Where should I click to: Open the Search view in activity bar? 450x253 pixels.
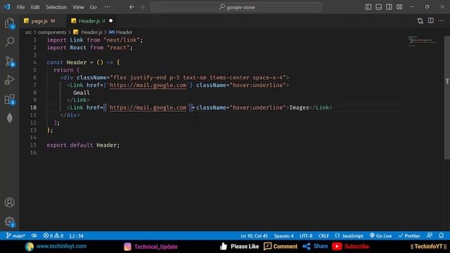10,42
